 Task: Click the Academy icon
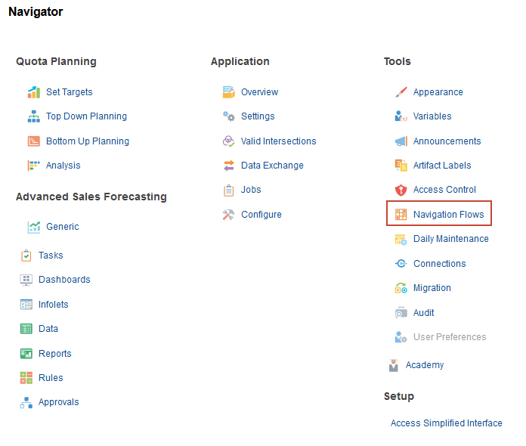pos(393,365)
